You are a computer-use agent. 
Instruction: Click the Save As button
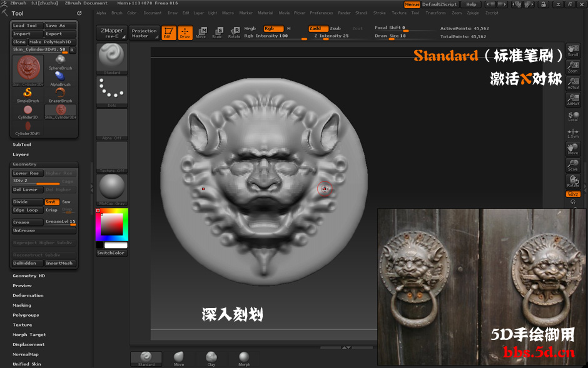click(60, 26)
